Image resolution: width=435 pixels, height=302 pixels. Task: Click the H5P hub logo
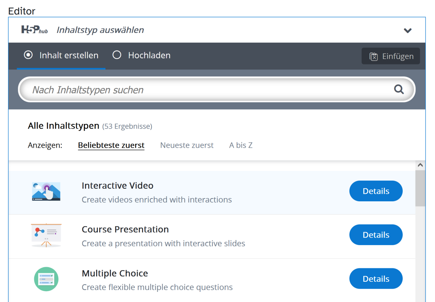click(x=34, y=30)
